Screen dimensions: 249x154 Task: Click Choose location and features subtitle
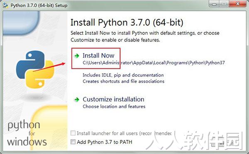pos(114,106)
